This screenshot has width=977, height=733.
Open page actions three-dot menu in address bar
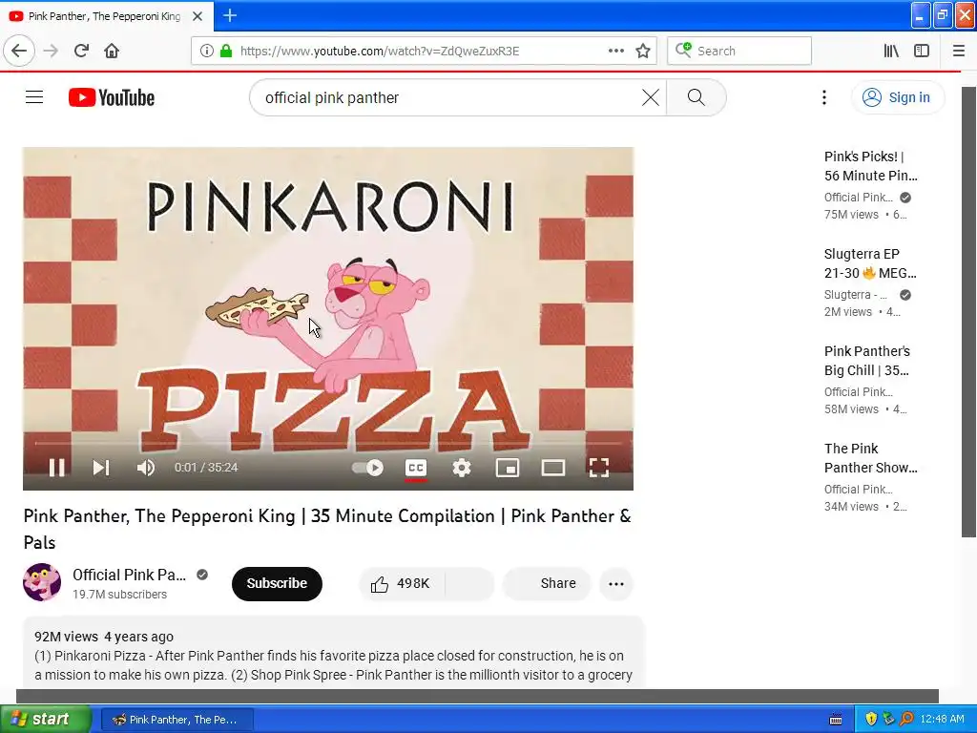click(615, 52)
